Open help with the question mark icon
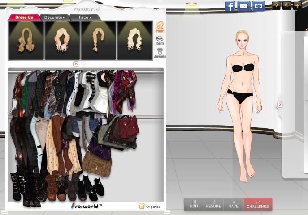The image size is (308, 215). pos(276,6)
